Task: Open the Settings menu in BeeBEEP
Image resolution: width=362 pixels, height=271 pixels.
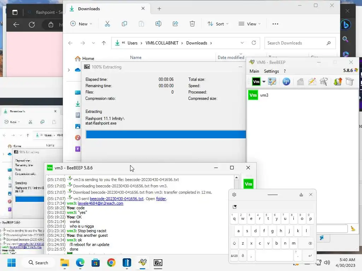Action: [x=271, y=71]
